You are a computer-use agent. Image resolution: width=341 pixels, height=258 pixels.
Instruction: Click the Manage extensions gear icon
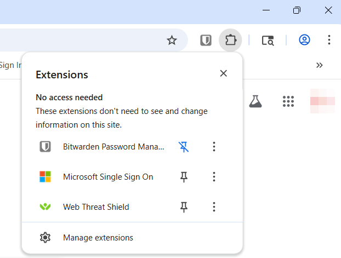[45, 238]
